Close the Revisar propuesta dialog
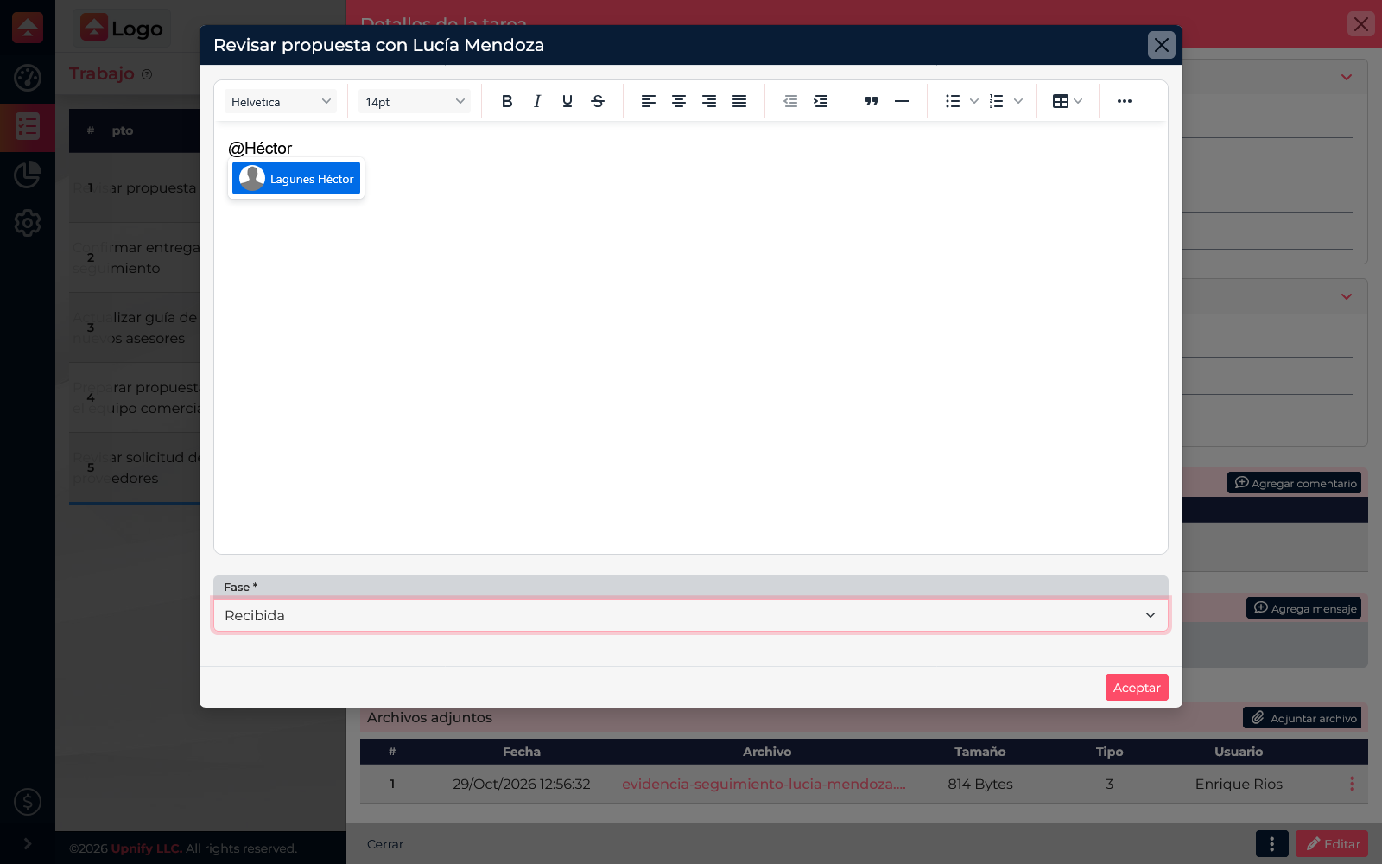This screenshot has width=1382, height=864. tap(1162, 45)
